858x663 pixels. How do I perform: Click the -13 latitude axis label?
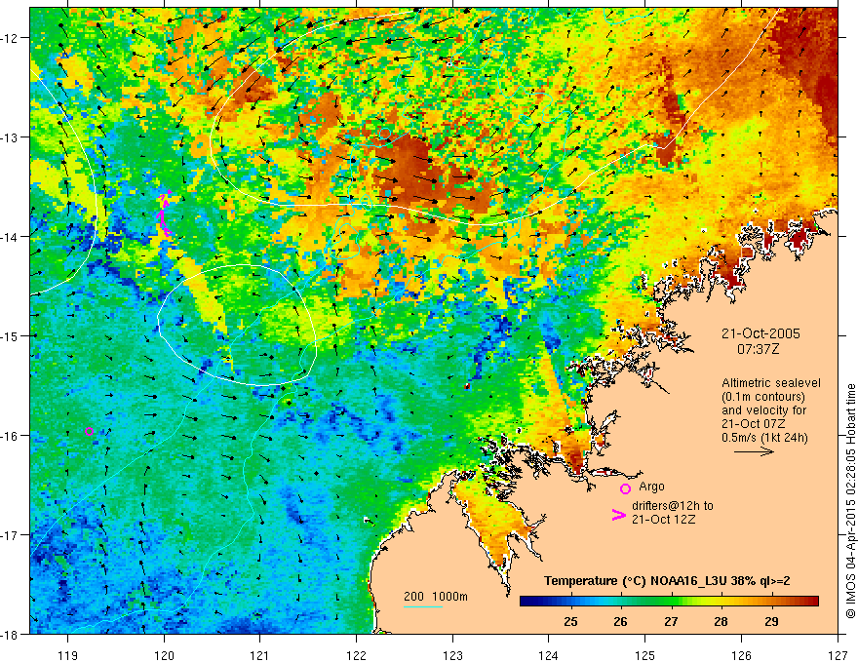click(x=10, y=137)
